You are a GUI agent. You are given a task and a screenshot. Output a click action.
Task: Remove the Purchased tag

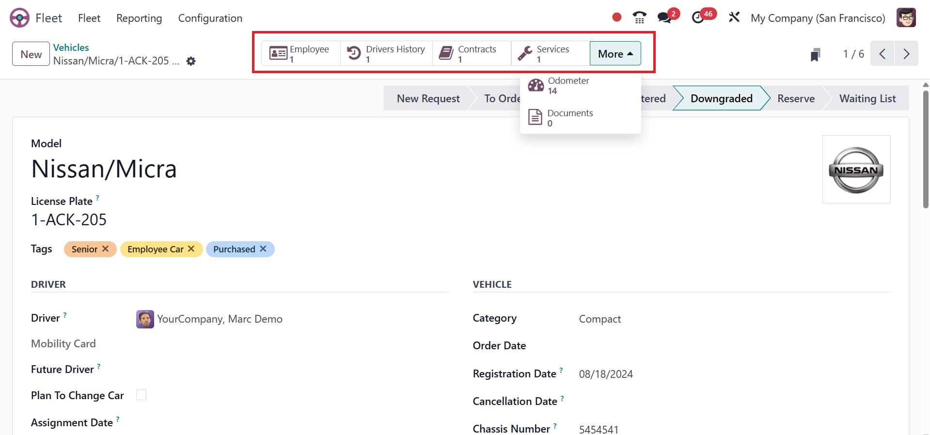263,249
